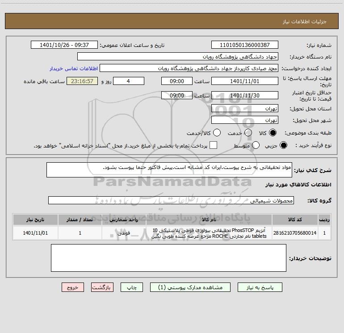Click the request creator field مجد صیادی
Screen dimensions: 344x333
click(x=189, y=68)
